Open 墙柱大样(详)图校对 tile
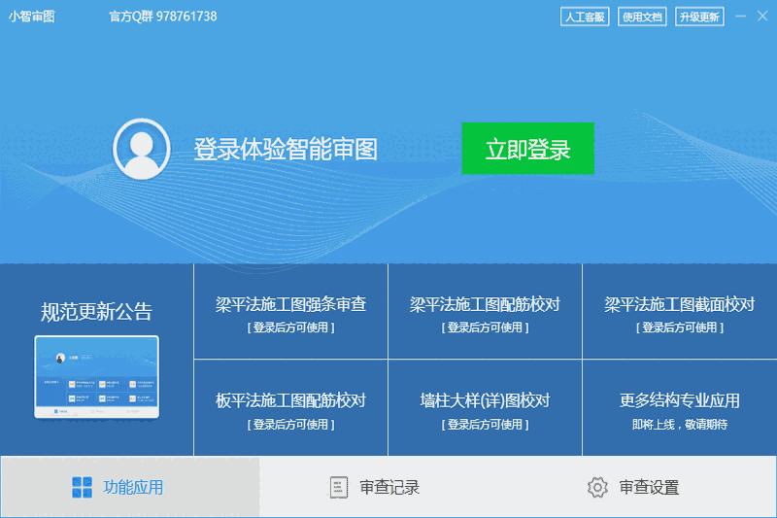This screenshot has height=518, width=777. click(485, 407)
